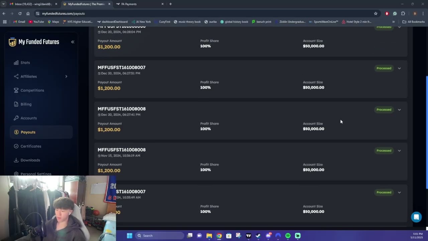Open Microsoft Store from the taskbar
This screenshot has height=241, width=428.
coord(229,236)
